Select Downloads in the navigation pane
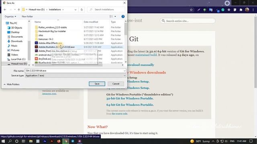257x144 pixels. [x=16, y=41]
